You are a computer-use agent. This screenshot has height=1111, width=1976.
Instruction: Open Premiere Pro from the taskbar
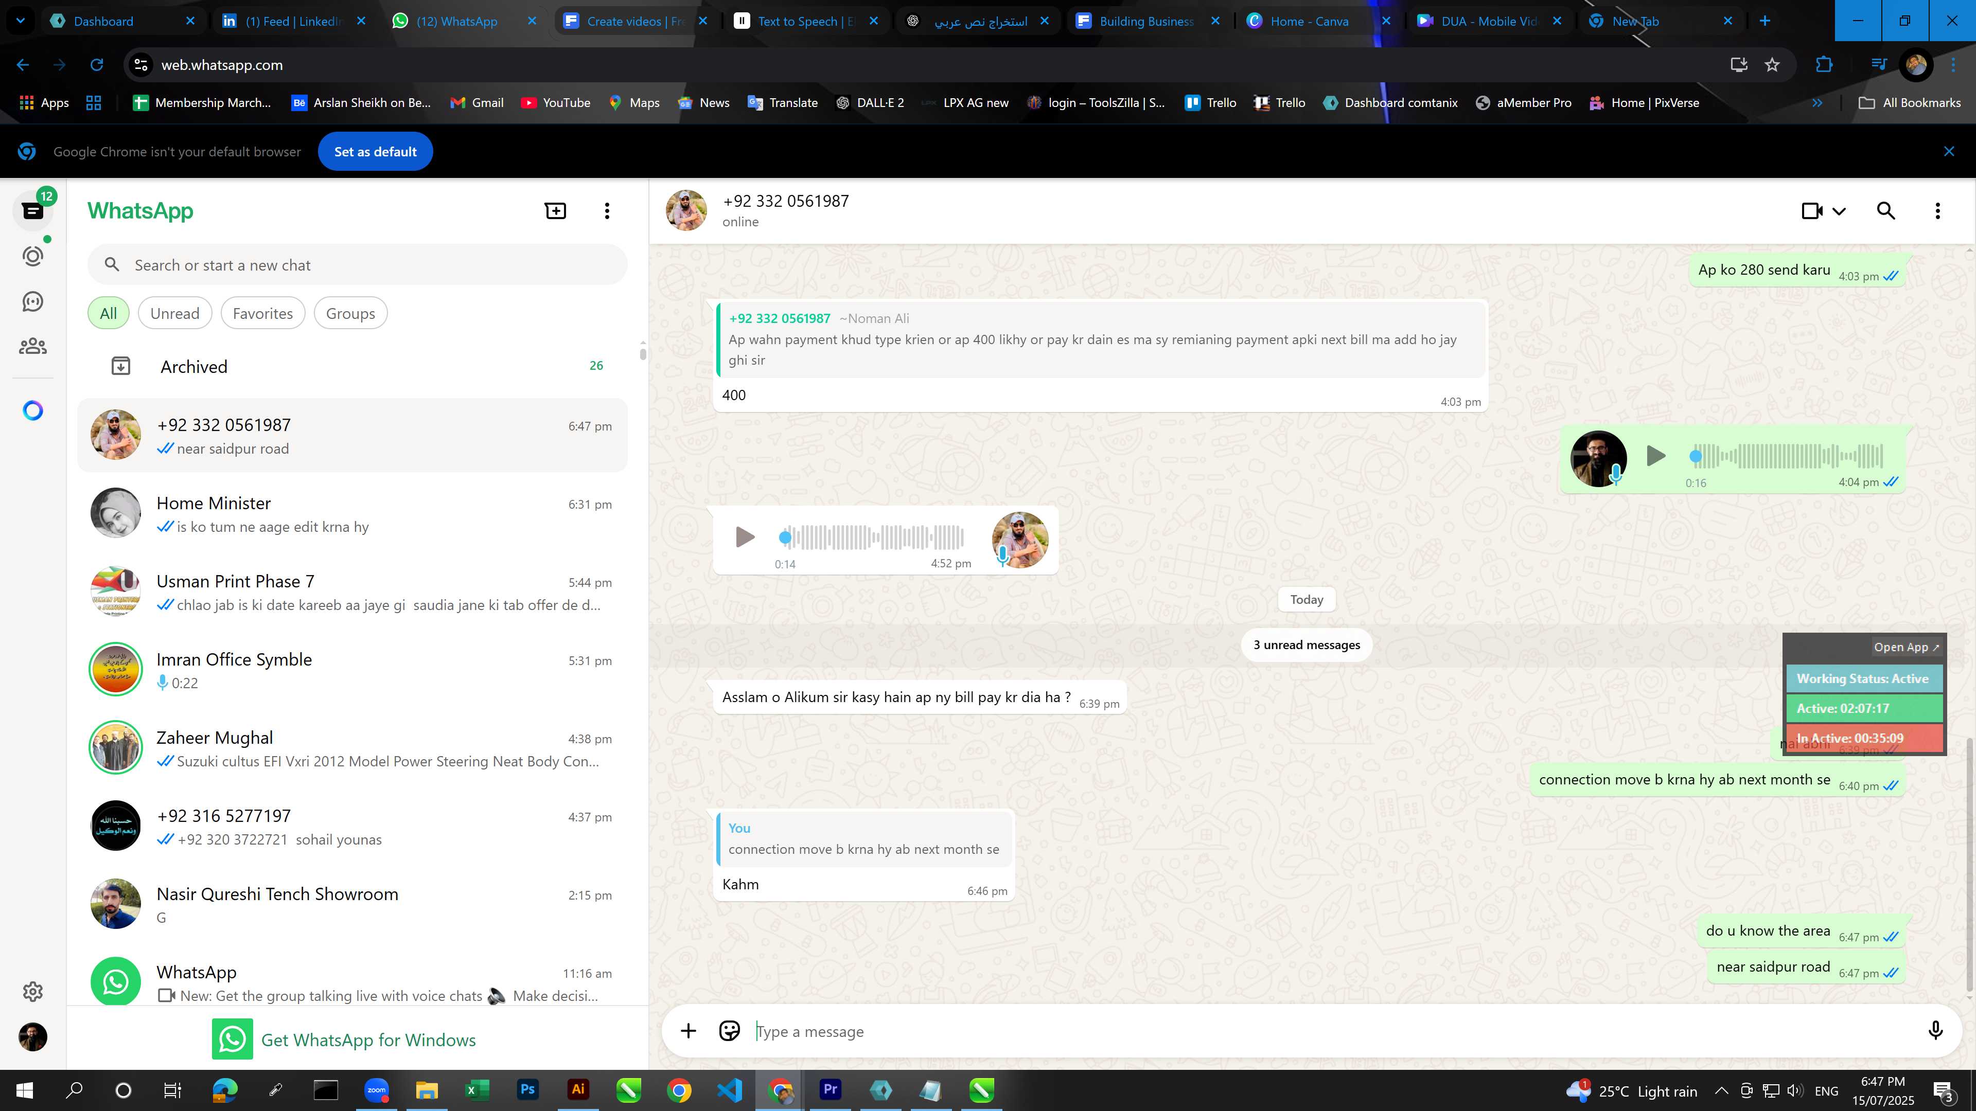[830, 1089]
